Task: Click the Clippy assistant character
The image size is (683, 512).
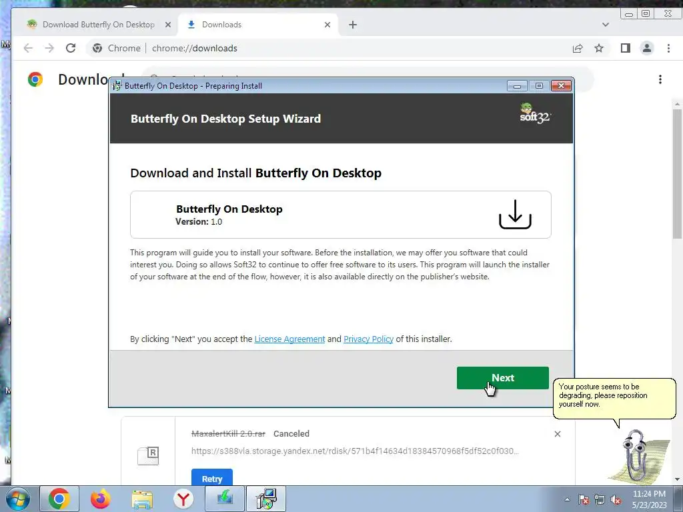Action: click(x=638, y=457)
